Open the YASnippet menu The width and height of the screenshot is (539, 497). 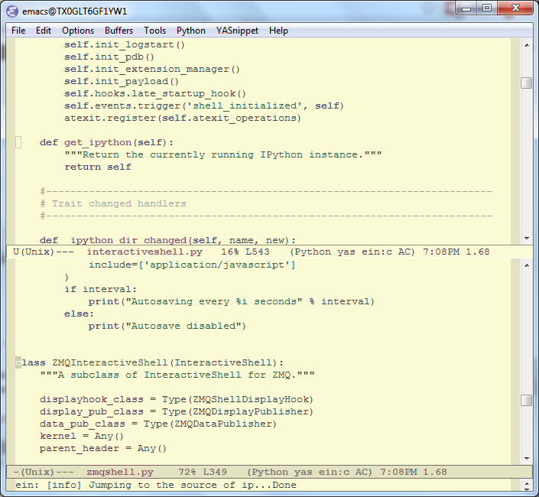point(237,31)
